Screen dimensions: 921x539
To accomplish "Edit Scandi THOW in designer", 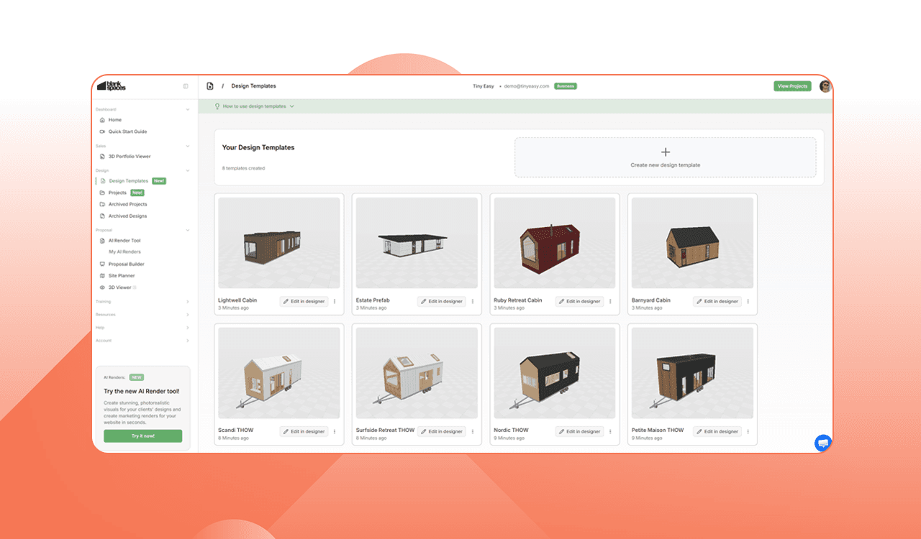I will [x=304, y=431].
